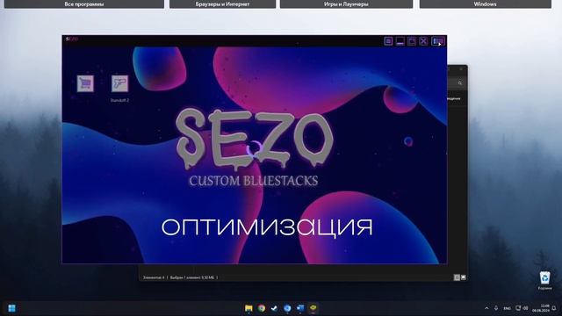This screenshot has height=316, width=562.
Task: Launch Google Chrome from taskbar
Action: 262,308
